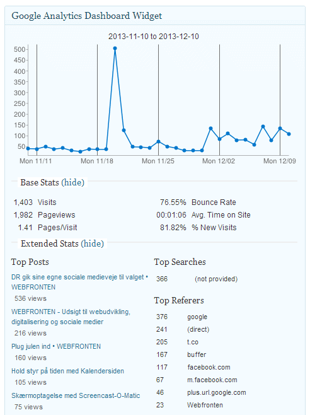Image resolution: width=310 pixels, height=415 pixels.
Task: Click the '(not provided)' search entry
Action: tap(216, 279)
